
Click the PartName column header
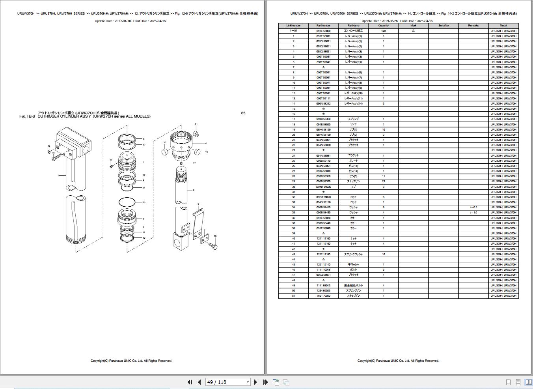[353, 26]
